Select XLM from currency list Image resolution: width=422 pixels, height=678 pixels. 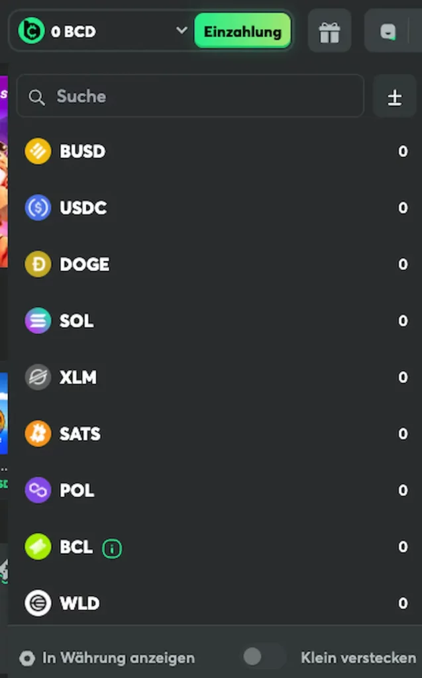[78, 377]
